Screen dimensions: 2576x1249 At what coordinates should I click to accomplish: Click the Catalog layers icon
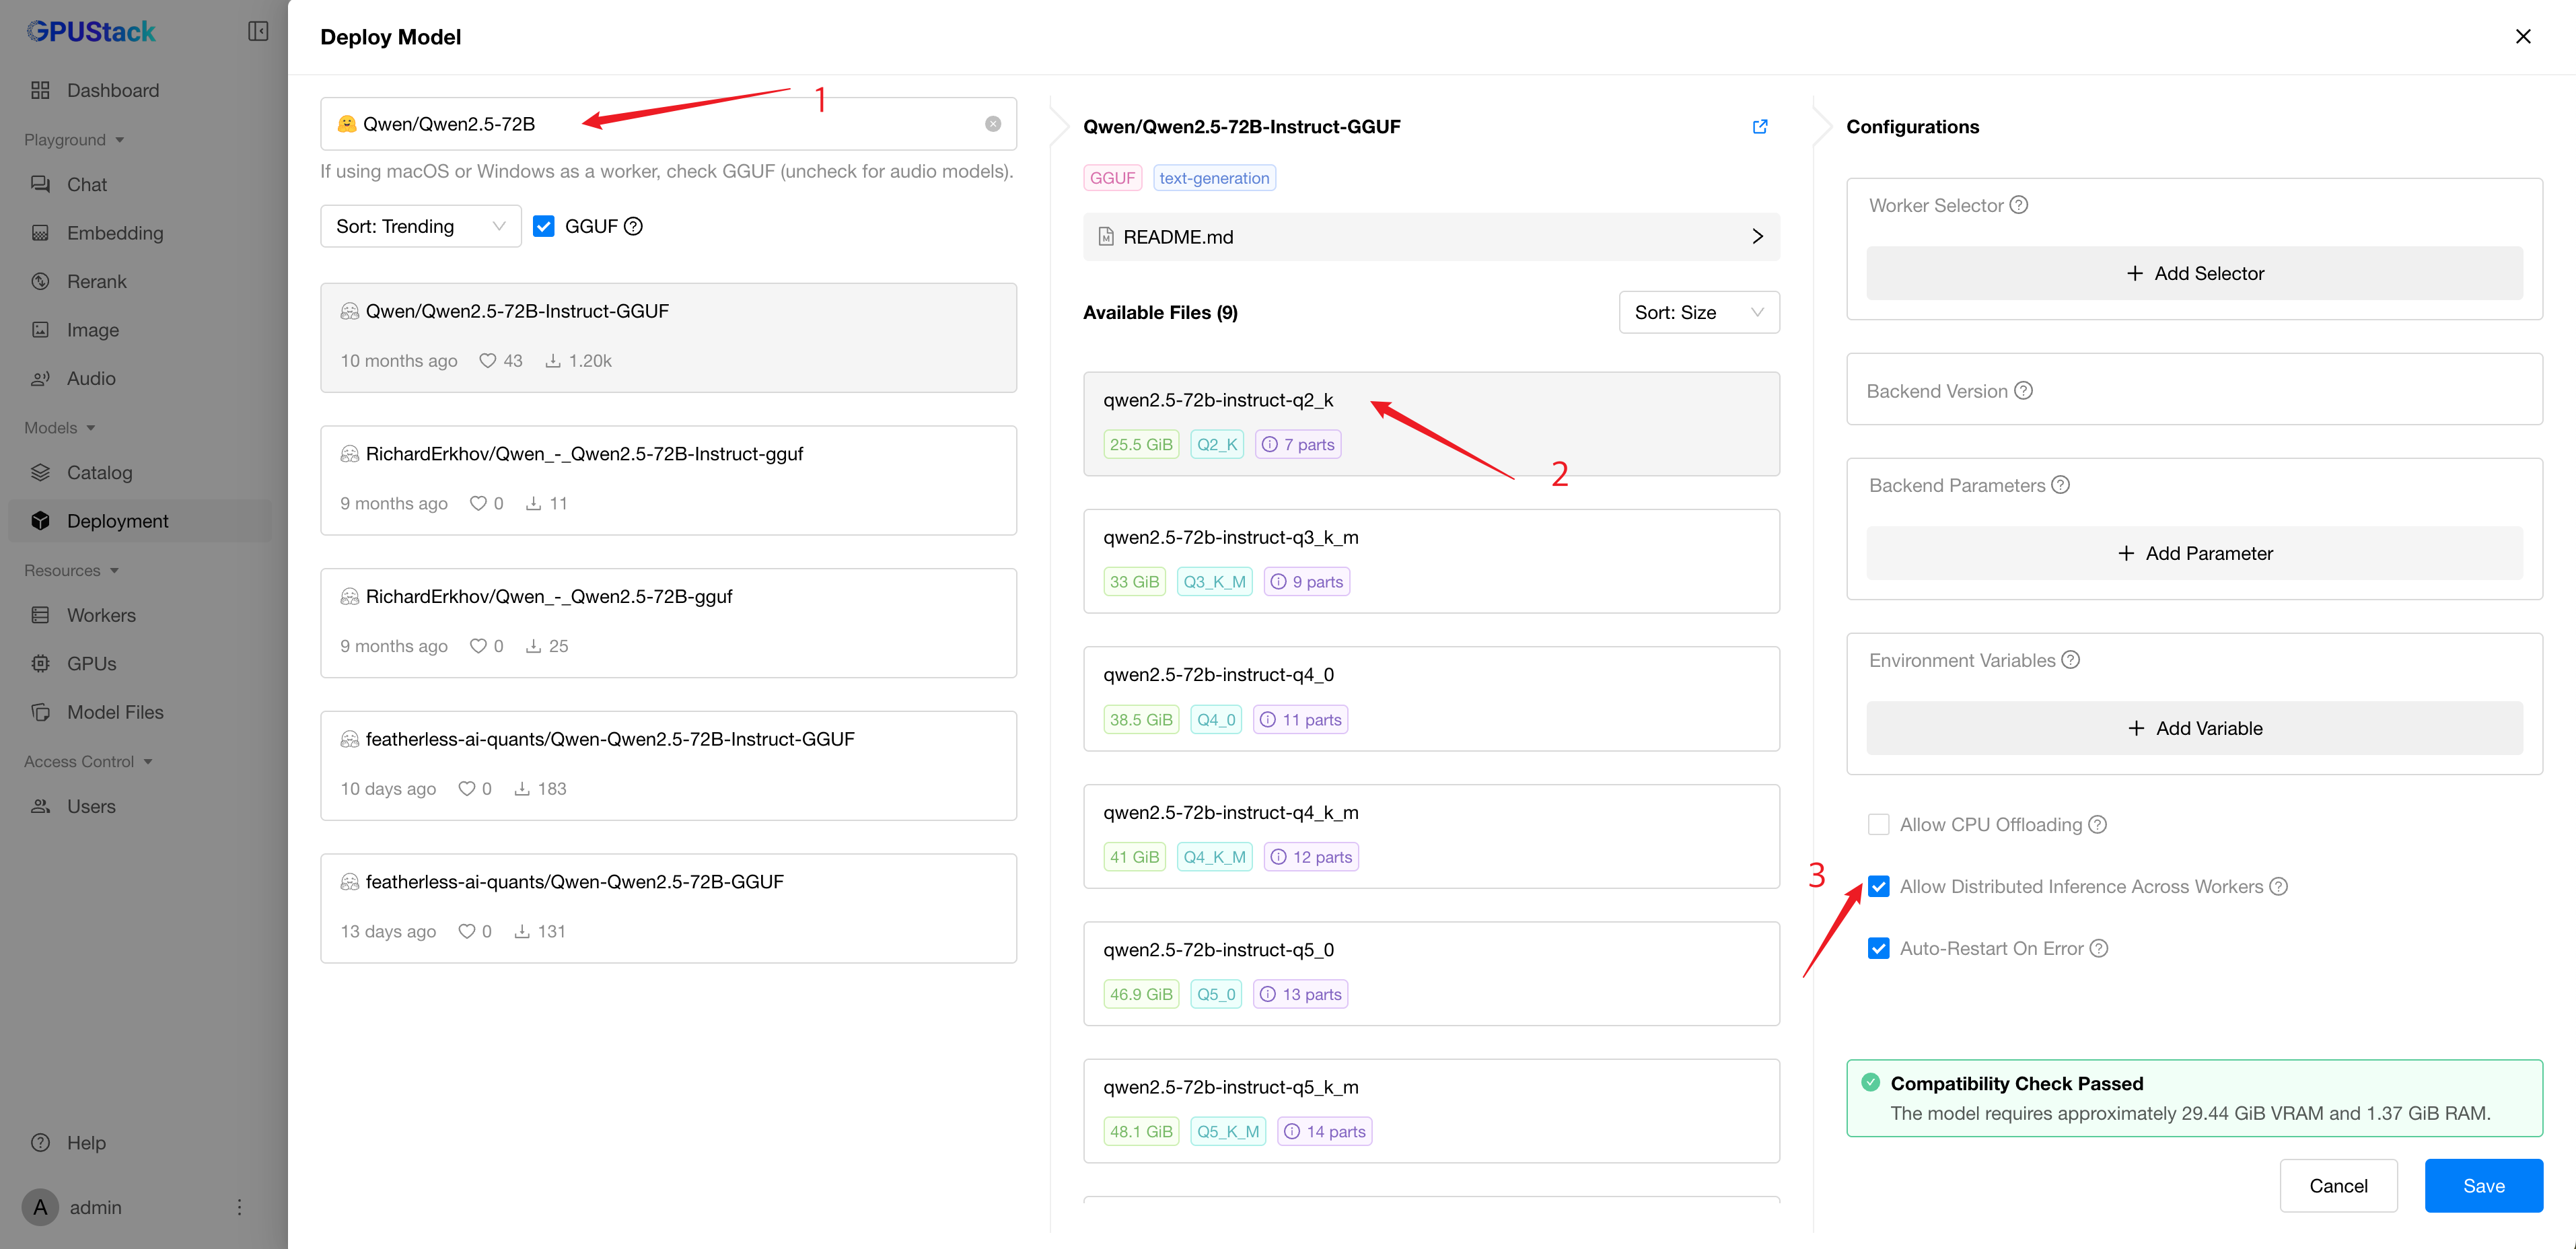(40, 472)
